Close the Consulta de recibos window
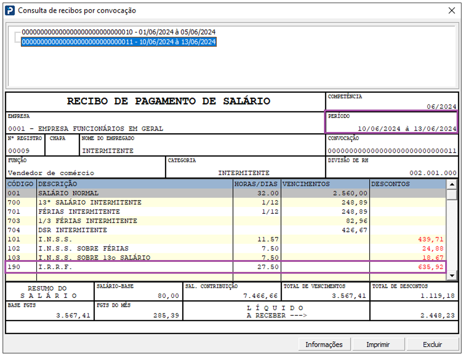 pos(452,11)
